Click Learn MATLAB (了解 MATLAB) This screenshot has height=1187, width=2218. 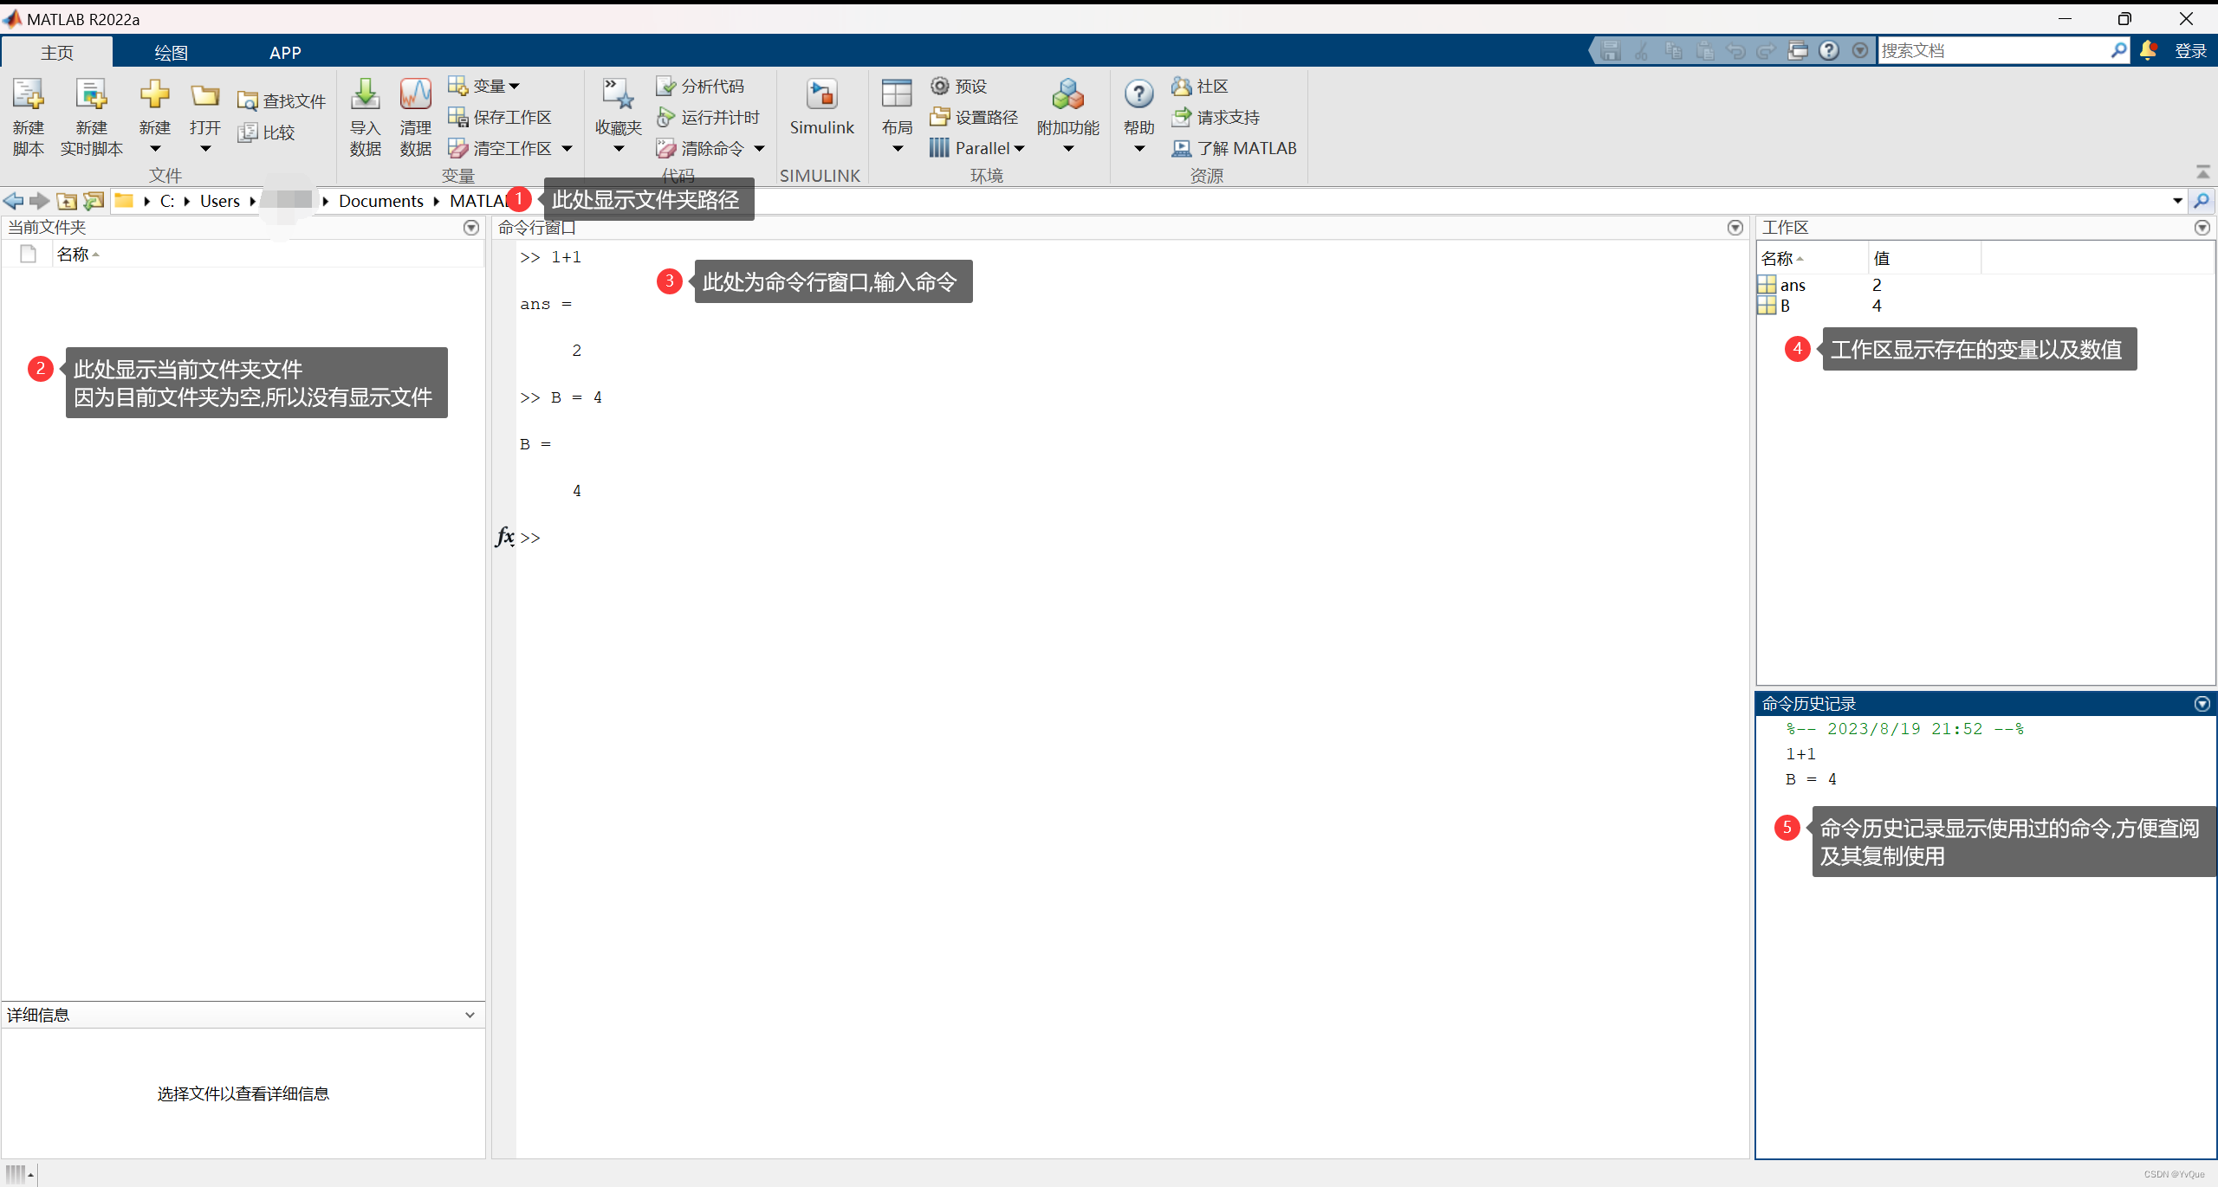pos(1235,148)
